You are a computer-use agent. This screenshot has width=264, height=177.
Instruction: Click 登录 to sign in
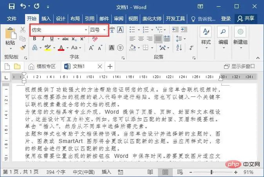click(x=226, y=18)
